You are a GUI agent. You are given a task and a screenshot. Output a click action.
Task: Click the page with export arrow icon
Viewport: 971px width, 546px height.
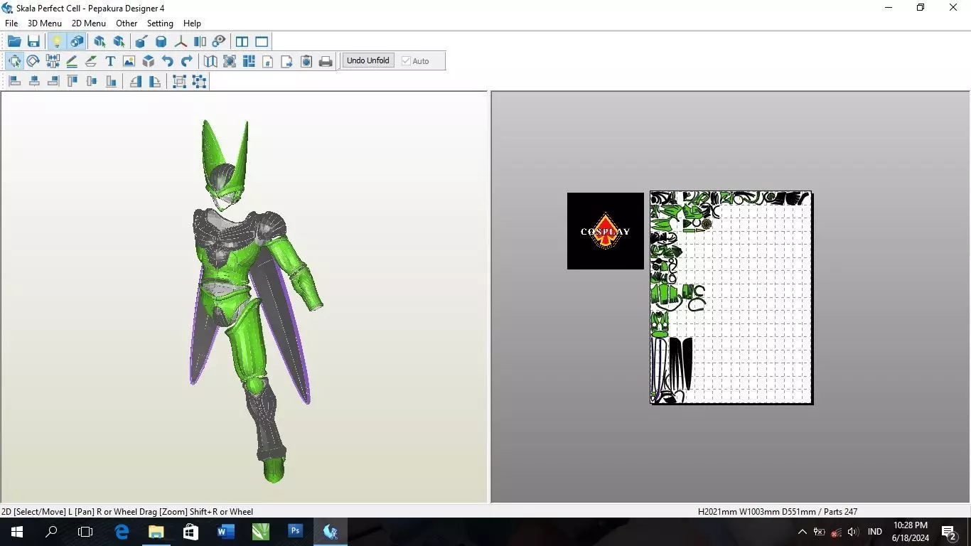tap(287, 61)
